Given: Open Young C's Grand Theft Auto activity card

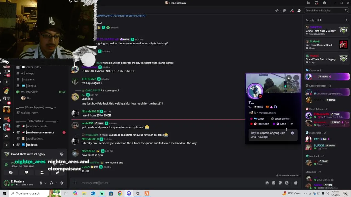Looking at the screenshot, I should click(x=327, y=59).
